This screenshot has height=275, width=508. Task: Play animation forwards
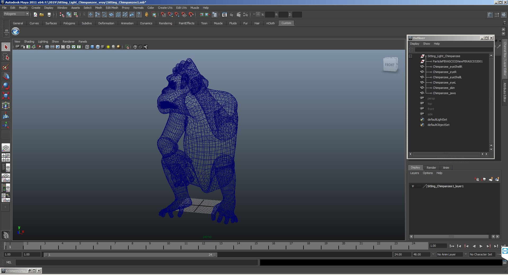pos(481,246)
